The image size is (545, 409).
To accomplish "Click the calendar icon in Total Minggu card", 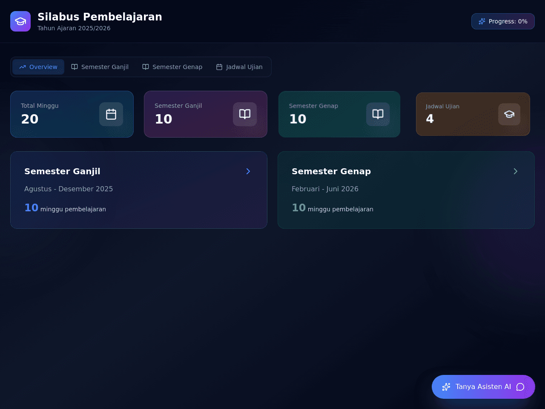I will pos(111,114).
